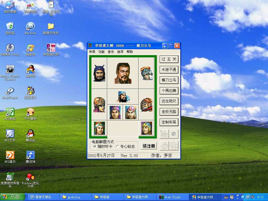268x201 pixels.
Task: Launch 千千静听 music player
Action: tap(30, 114)
